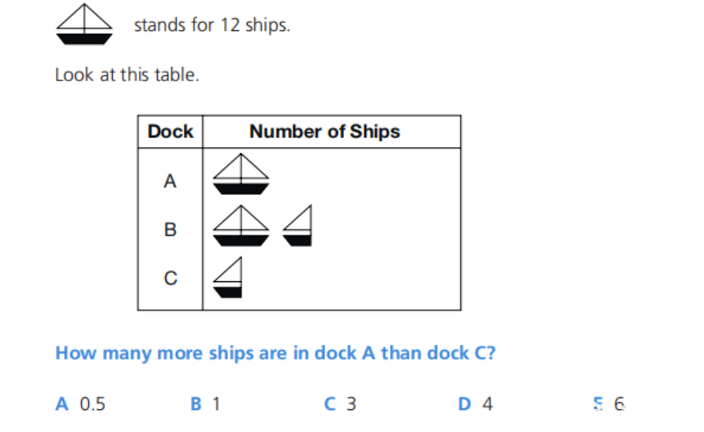Image resolution: width=704 pixels, height=432 pixels.
Task: Click the Dock column header
Action: click(170, 132)
